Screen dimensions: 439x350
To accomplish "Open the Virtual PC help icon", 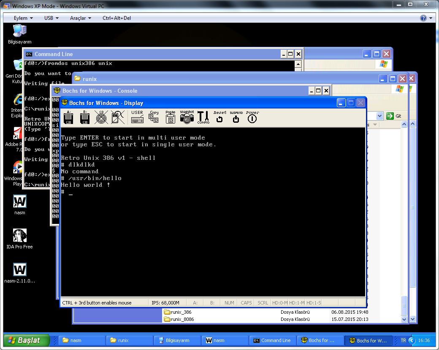I will pos(423,18).
